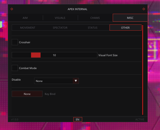This screenshot has width=160, height=130.
Task: Click the None Key Bind button
Action: point(27,94)
